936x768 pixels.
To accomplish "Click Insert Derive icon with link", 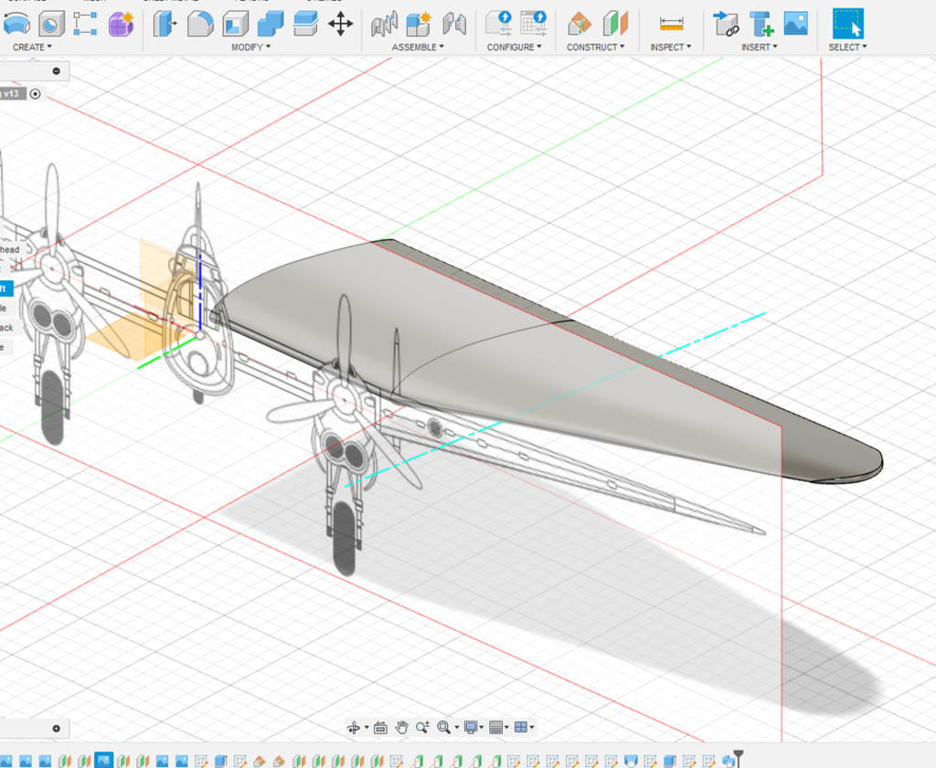I will (726, 24).
